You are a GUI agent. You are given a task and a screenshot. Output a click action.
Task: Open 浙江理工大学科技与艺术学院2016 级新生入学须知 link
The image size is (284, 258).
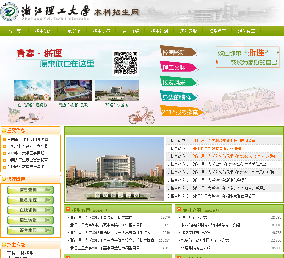click(x=234, y=156)
